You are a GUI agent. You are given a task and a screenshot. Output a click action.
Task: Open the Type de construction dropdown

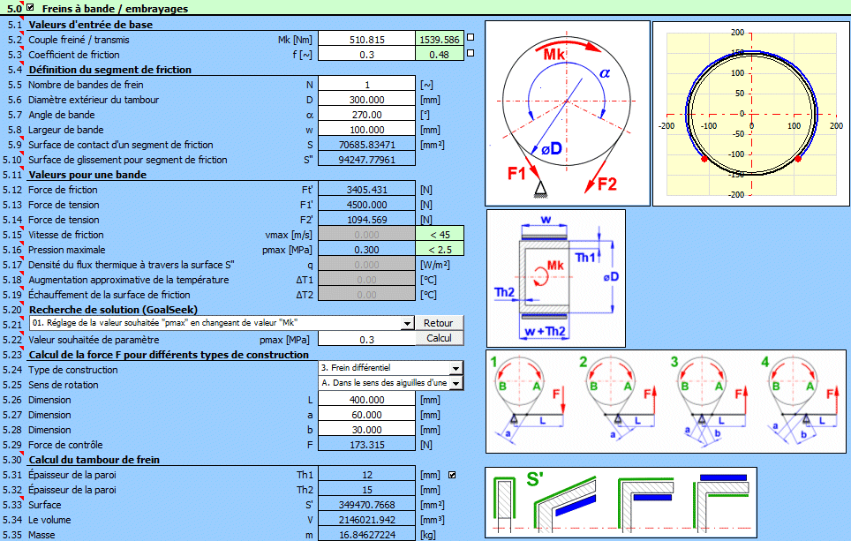coord(456,369)
